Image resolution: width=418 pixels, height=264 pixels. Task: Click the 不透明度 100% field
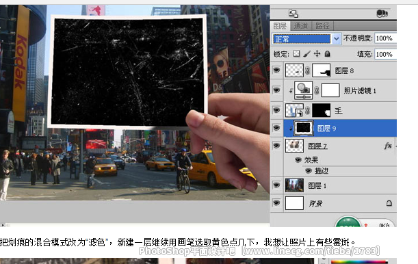pyautogui.click(x=385, y=38)
